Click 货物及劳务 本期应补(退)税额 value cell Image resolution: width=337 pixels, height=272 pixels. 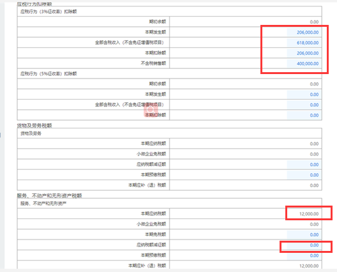[x=246, y=185]
